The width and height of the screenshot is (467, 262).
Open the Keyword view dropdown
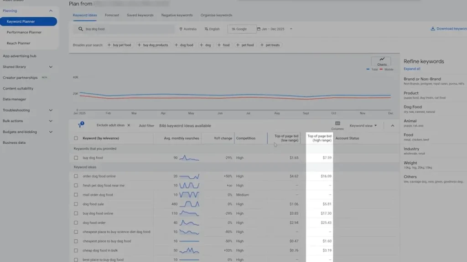pyautogui.click(x=362, y=126)
